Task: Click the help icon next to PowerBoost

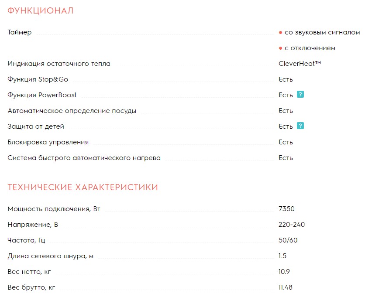Action: coord(300,95)
